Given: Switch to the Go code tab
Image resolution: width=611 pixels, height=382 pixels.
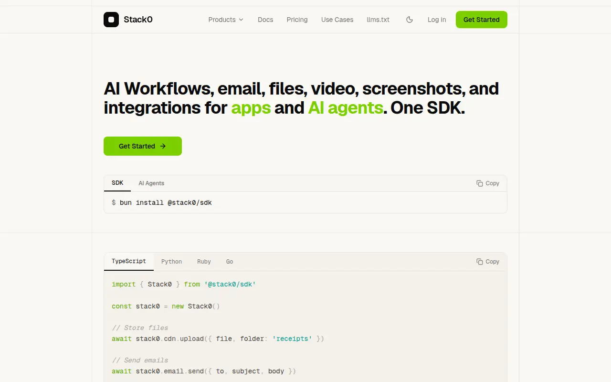Looking at the screenshot, I should pyautogui.click(x=230, y=262).
